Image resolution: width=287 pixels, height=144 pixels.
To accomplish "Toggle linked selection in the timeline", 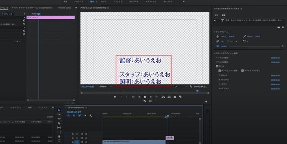I will coord(80,115).
